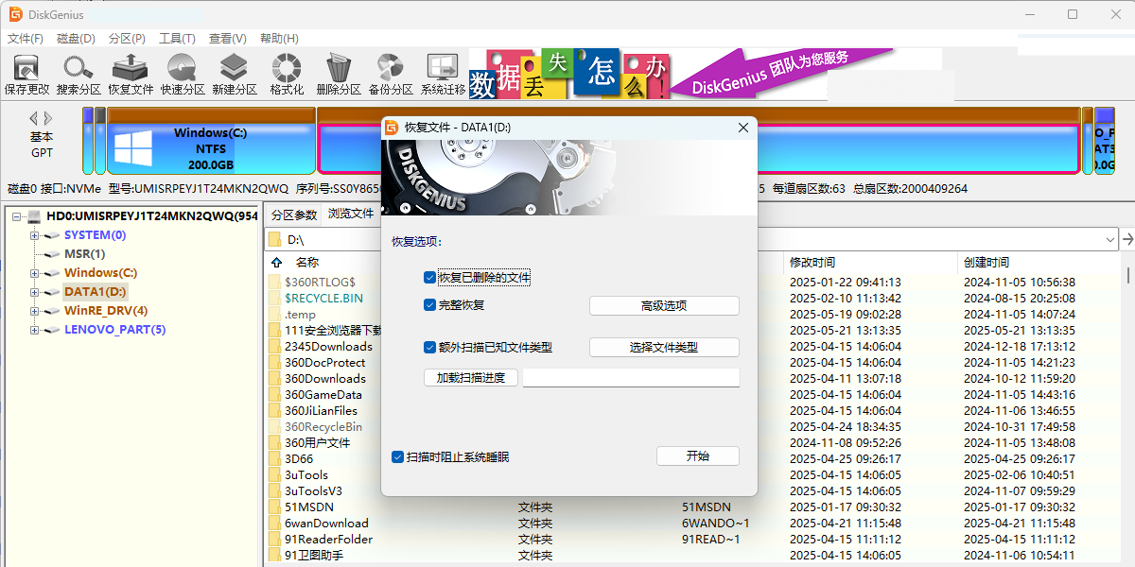The width and height of the screenshot is (1135, 567).
Task: Click the 开始 button to start recovery
Action: click(x=697, y=455)
